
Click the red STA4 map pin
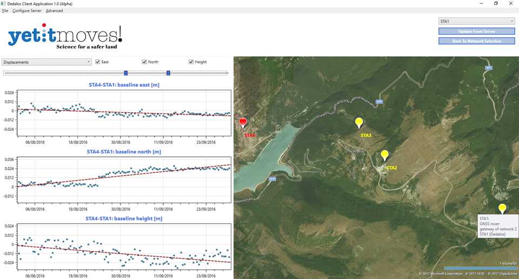(243, 123)
